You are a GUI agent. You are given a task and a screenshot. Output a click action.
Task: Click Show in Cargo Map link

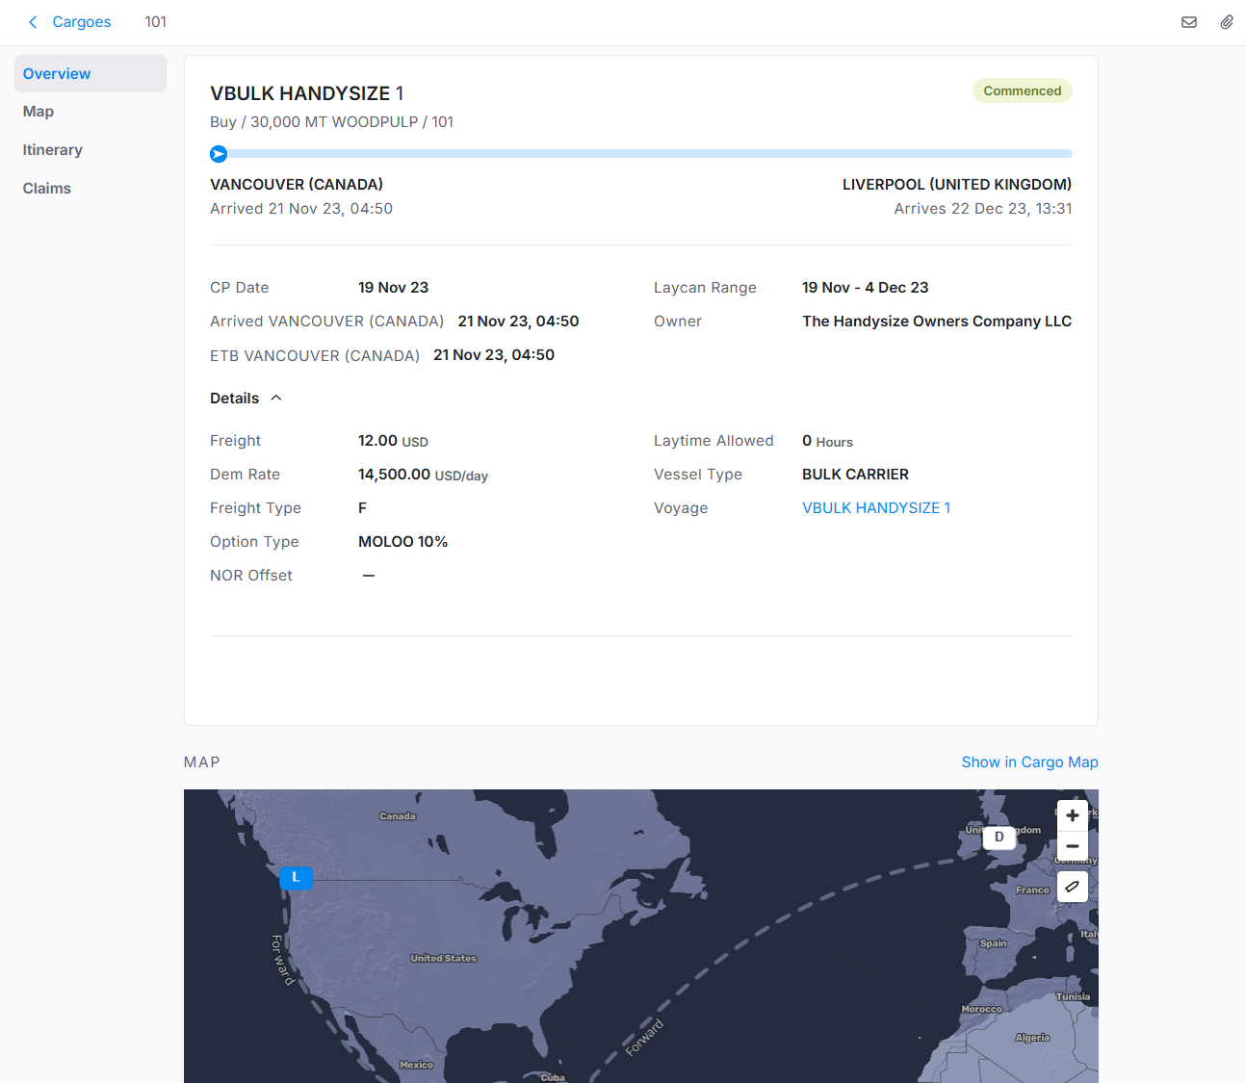1029,762
